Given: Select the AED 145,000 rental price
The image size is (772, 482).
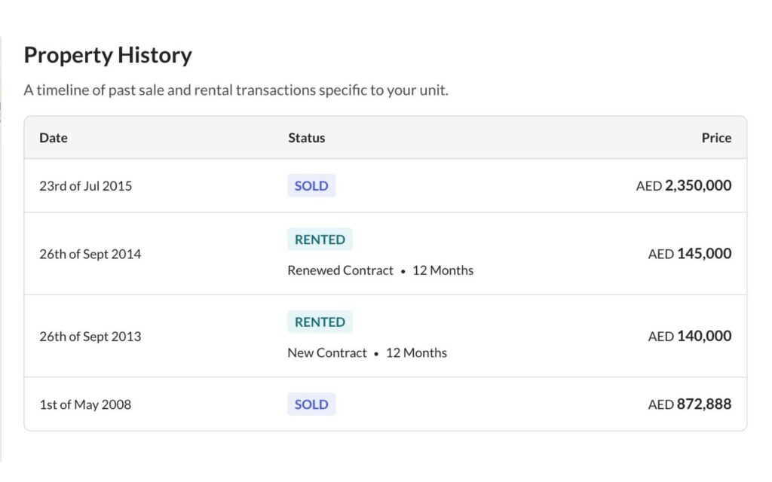Looking at the screenshot, I should tap(688, 254).
